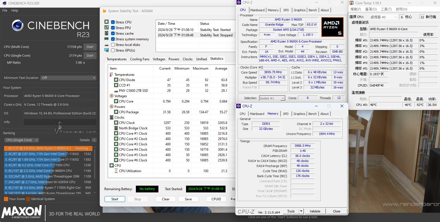Image resolution: width=440 pixels, height=222 pixels.
Task: Click the AIDA64 flame title icon
Action: (x=104, y=11)
